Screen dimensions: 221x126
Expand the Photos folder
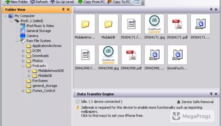point(23,61)
